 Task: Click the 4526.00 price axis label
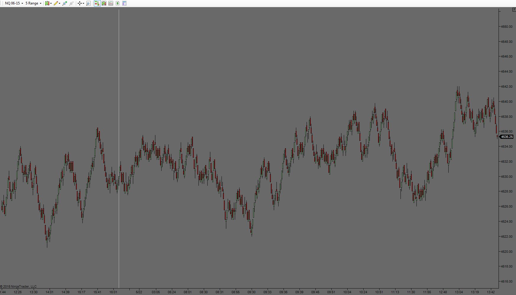(507, 206)
